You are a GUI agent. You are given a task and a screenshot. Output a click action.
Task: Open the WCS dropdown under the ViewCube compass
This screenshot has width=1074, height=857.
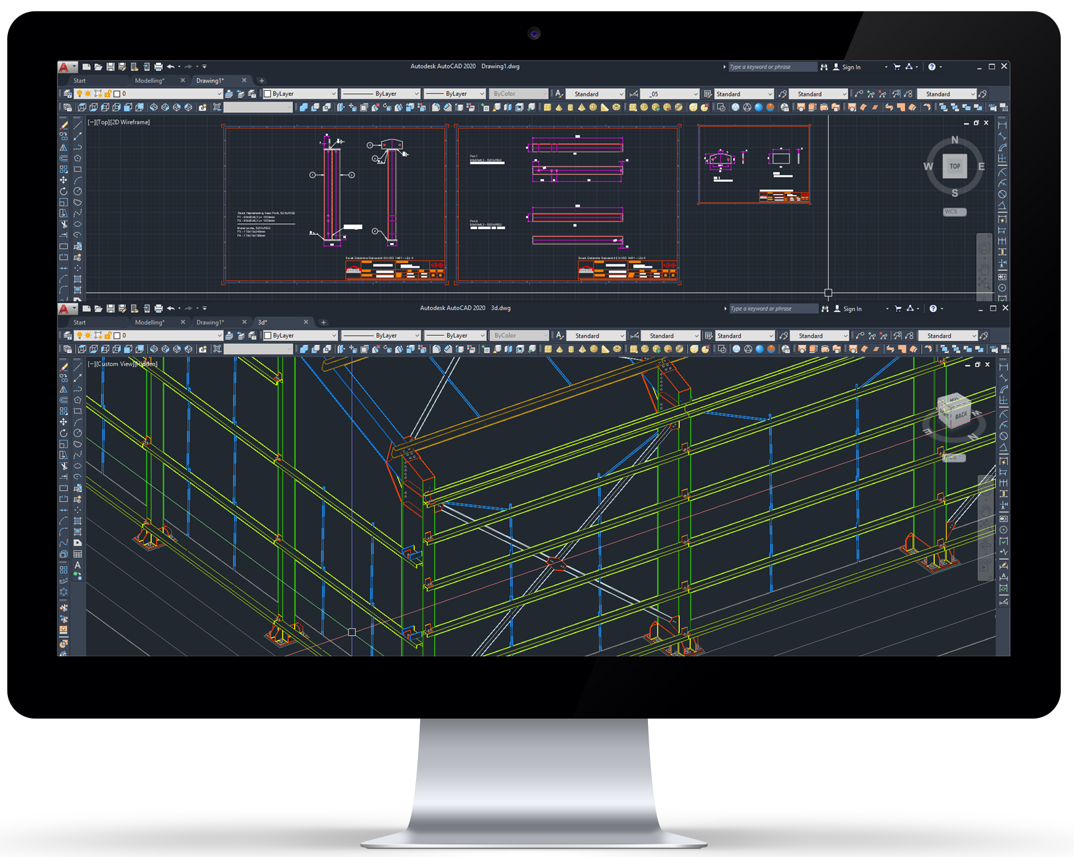(x=954, y=212)
